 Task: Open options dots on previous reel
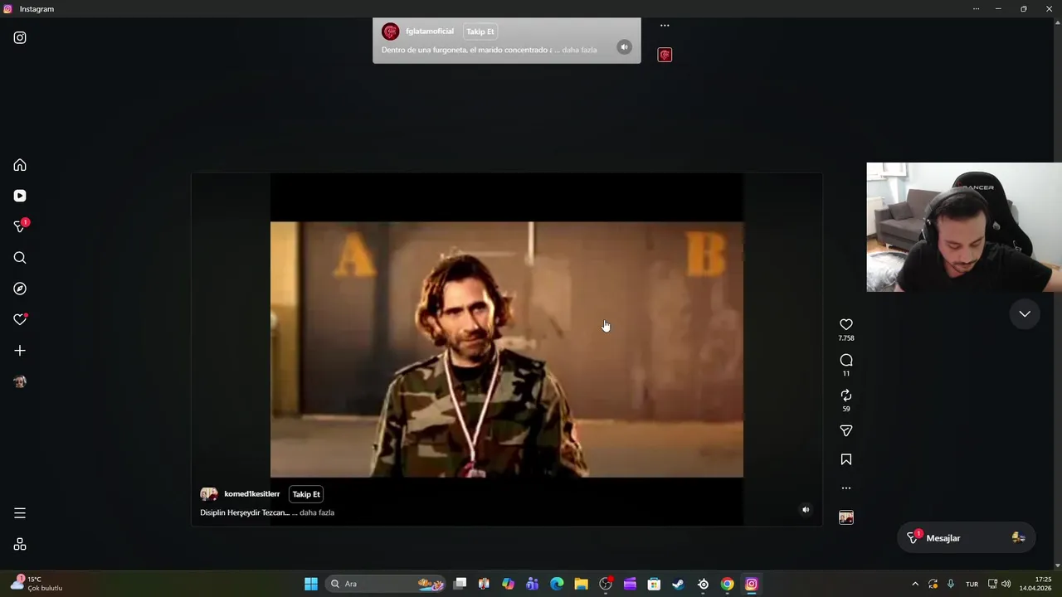click(665, 26)
